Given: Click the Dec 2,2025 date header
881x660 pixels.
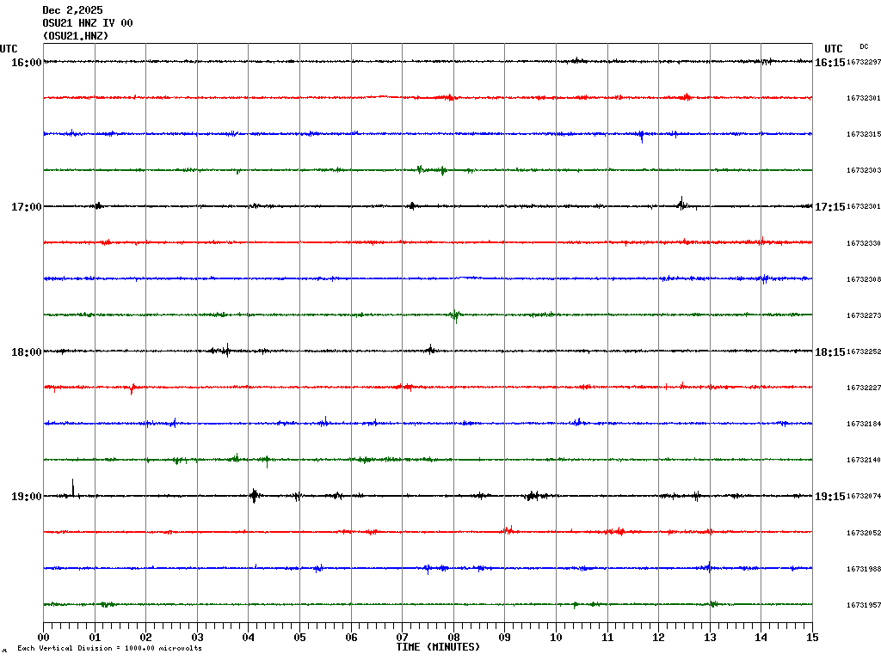Looking at the screenshot, I should click(x=72, y=10).
